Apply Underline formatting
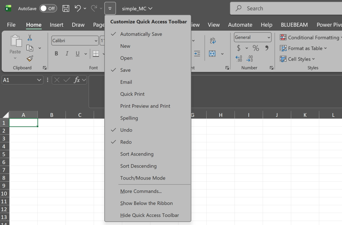 coord(78,54)
